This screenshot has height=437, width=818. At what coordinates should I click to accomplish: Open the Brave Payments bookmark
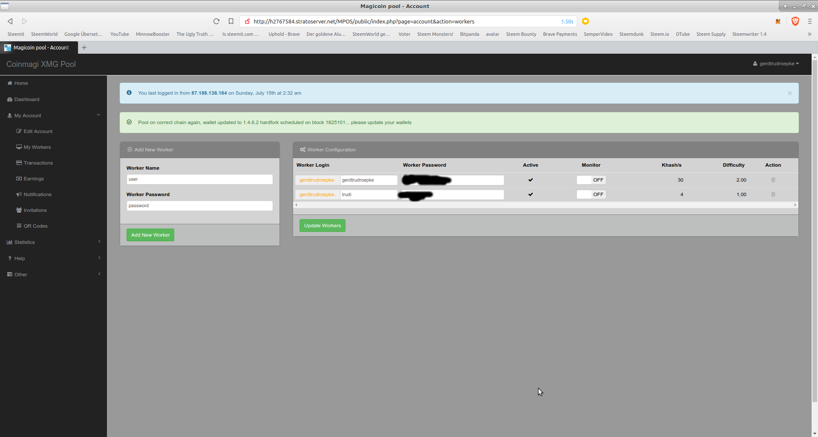pyautogui.click(x=560, y=34)
